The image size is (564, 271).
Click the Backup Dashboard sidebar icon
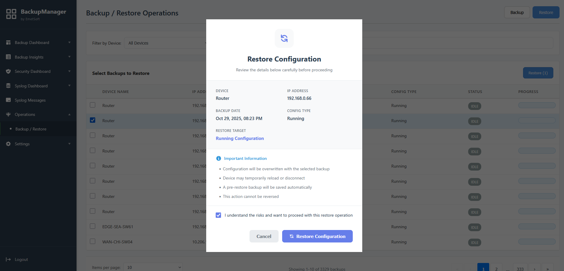9,42
